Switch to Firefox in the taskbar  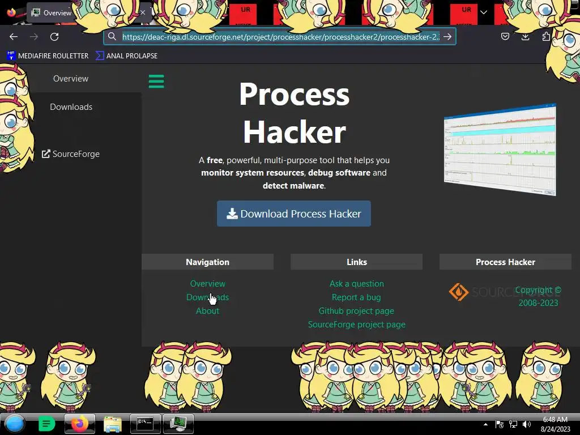[x=80, y=424]
